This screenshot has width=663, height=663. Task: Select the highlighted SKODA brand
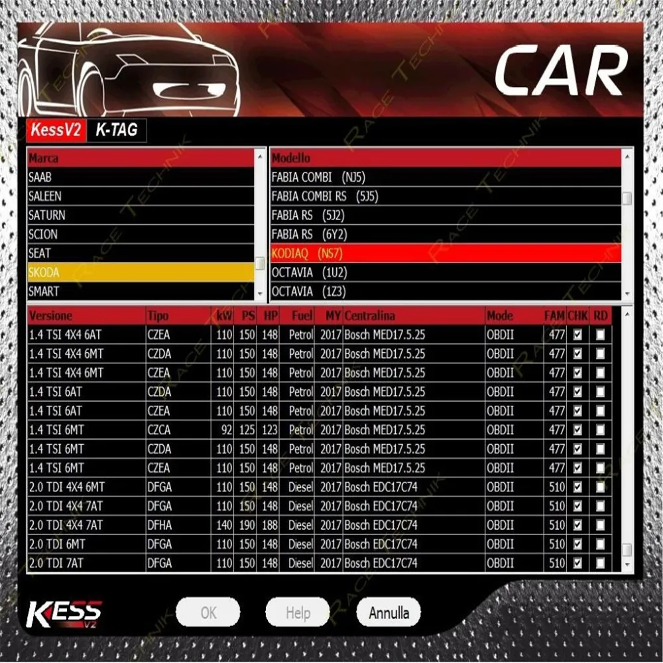141,272
